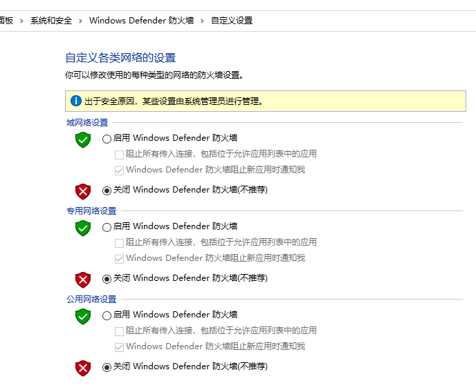Click heading 自定义各类网络的设置
Image resolution: width=476 pixels, height=392 pixels.
coord(120,57)
